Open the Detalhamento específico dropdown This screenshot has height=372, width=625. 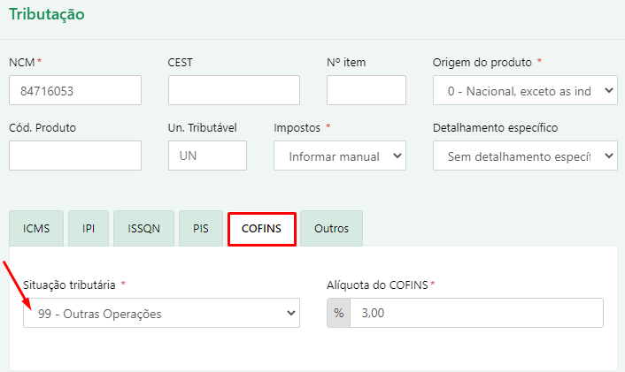click(x=524, y=156)
